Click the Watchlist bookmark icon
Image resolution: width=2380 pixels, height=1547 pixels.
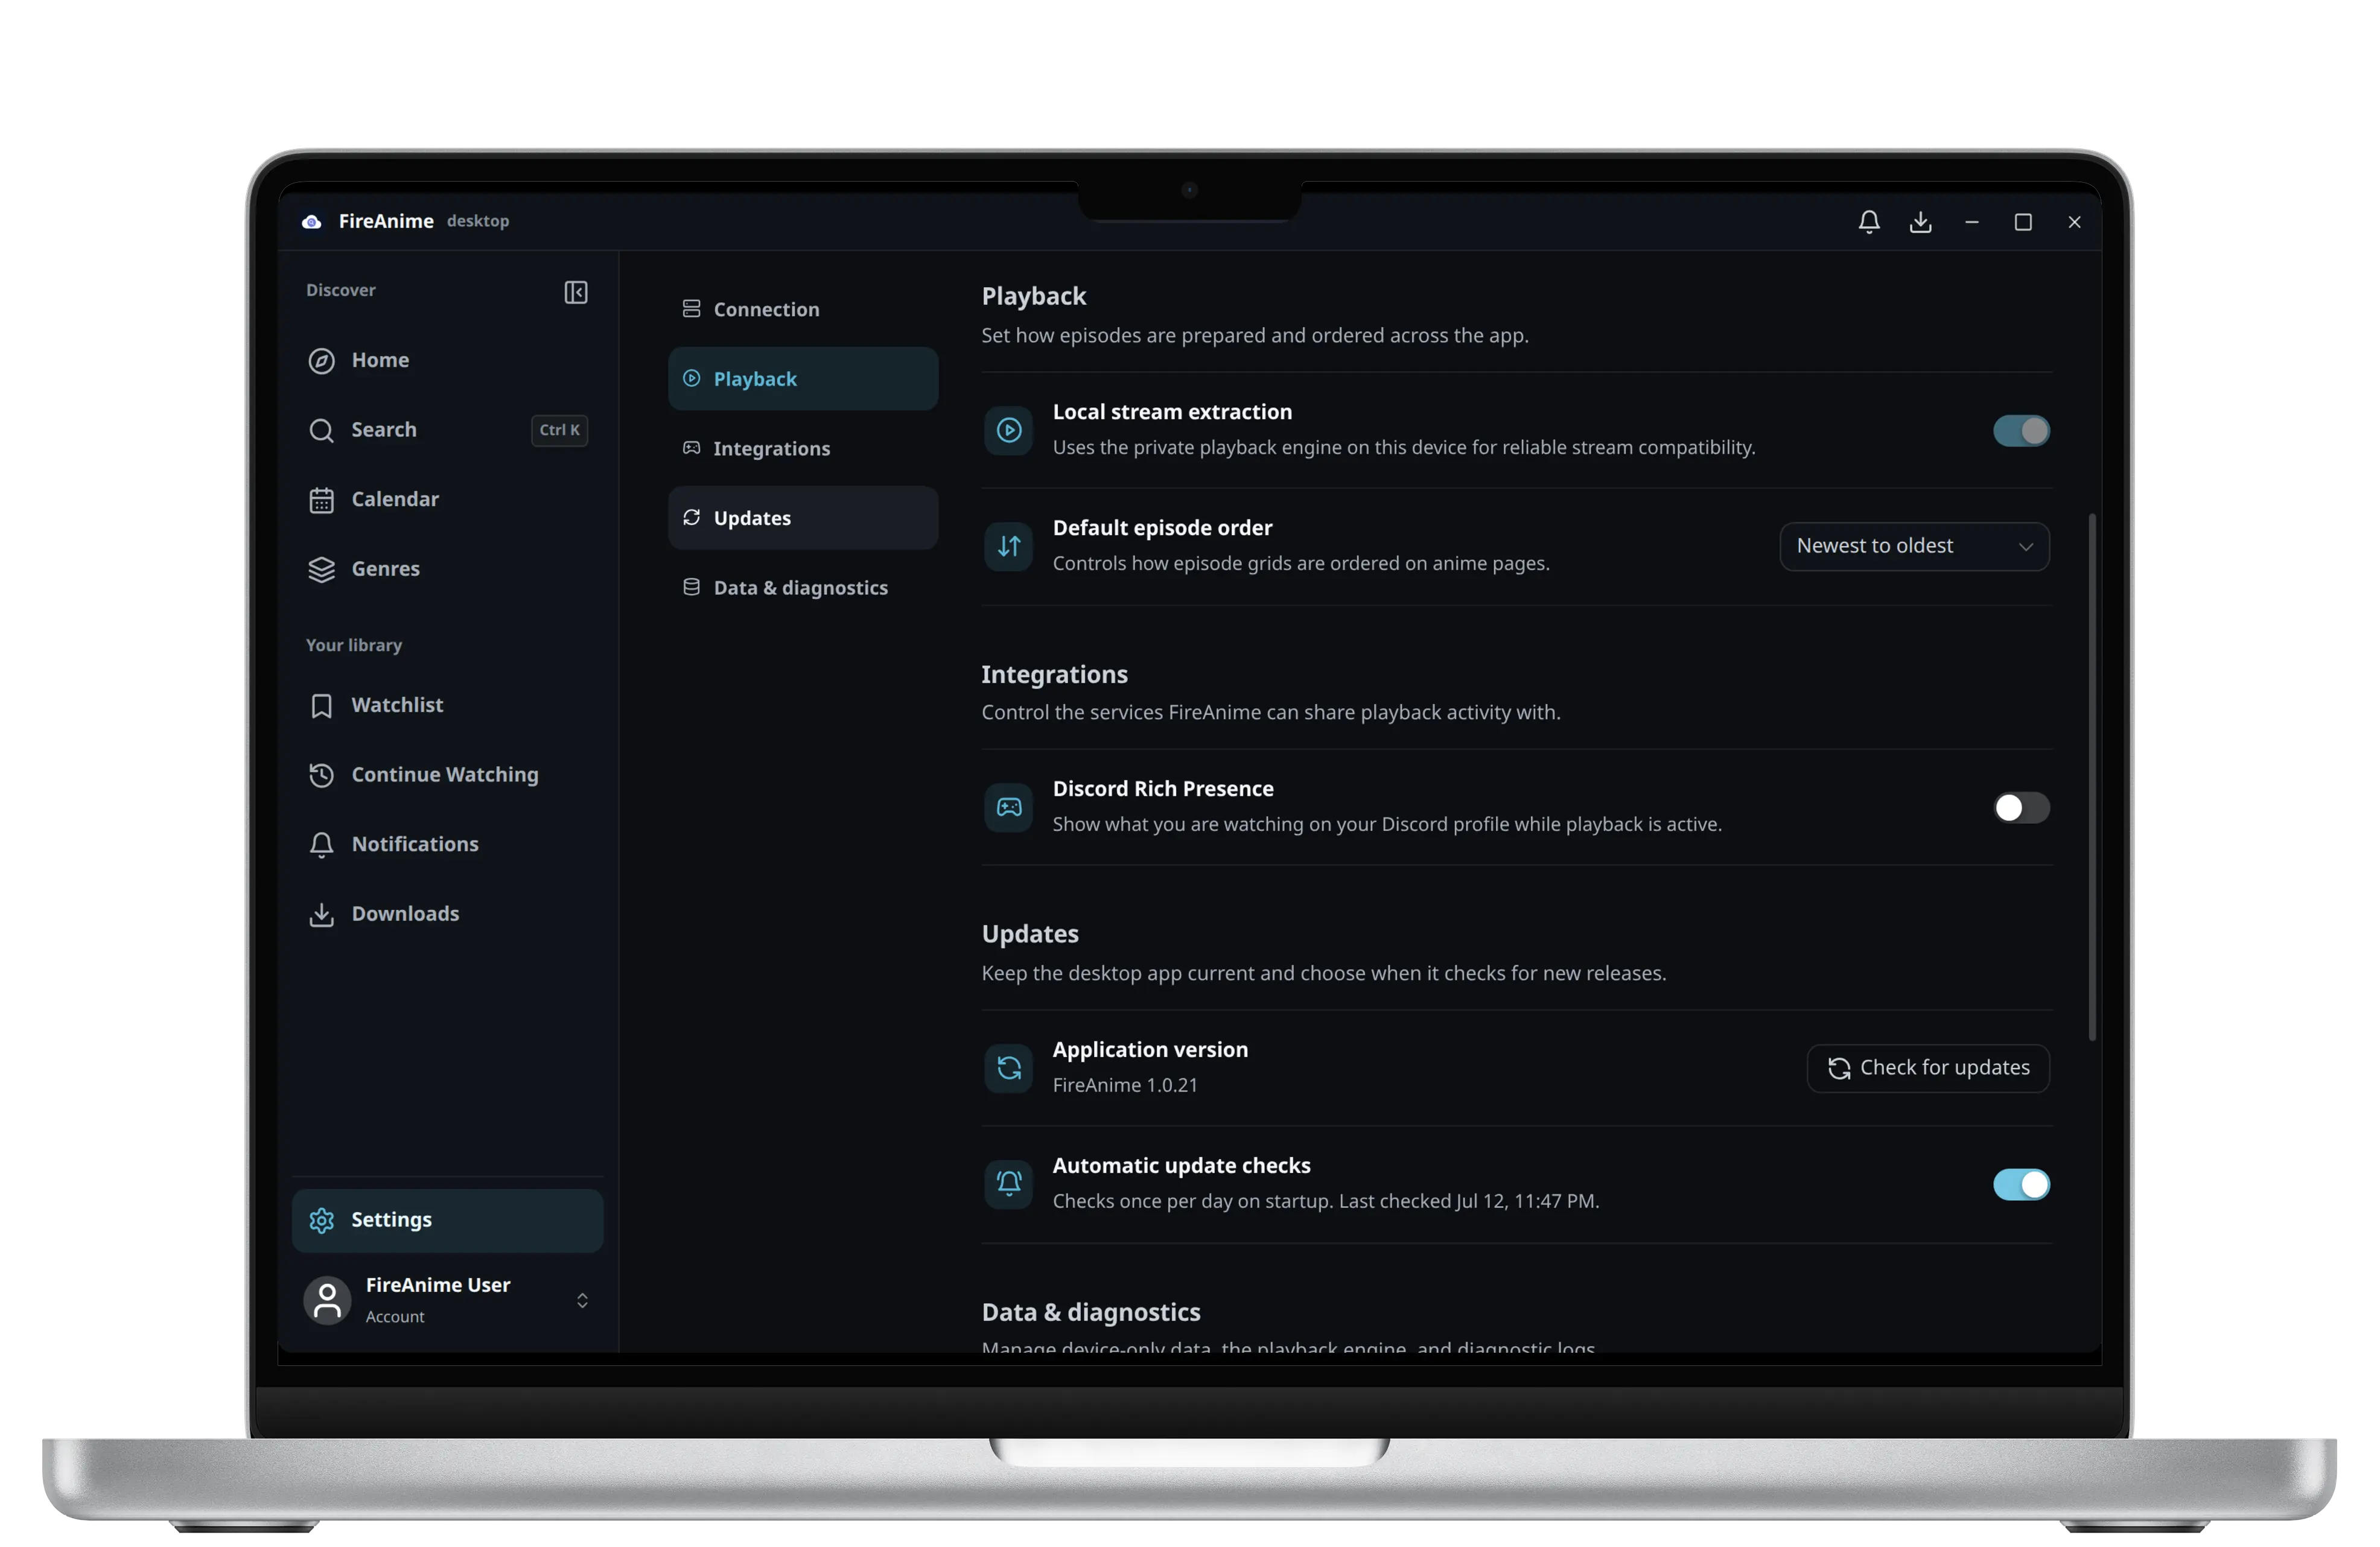[321, 706]
